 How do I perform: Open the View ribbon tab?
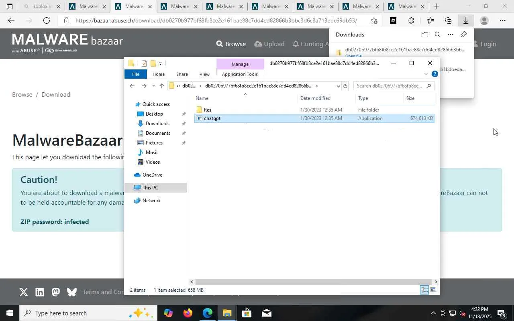click(205, 74)
